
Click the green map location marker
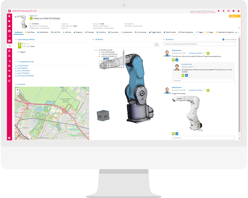point(51,118)
